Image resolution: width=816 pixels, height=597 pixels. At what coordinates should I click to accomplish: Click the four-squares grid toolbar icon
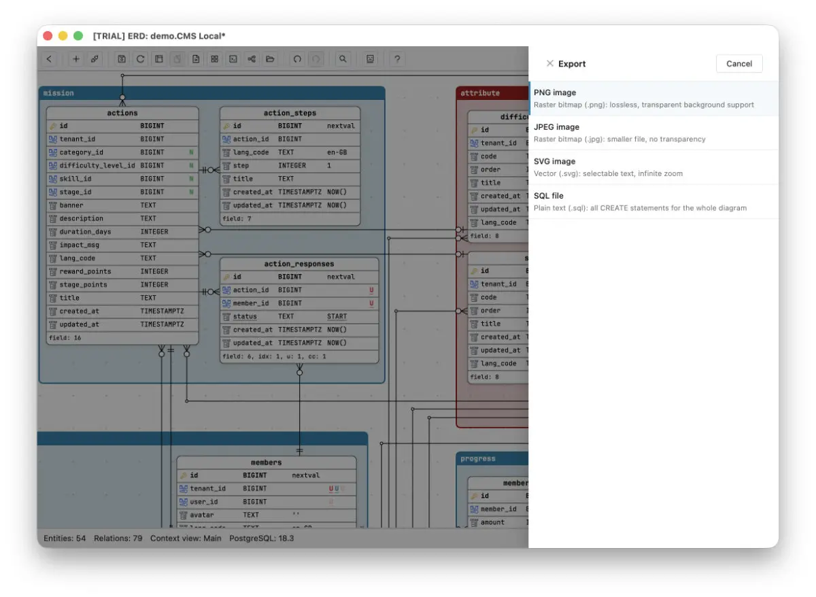pos(214,59)
